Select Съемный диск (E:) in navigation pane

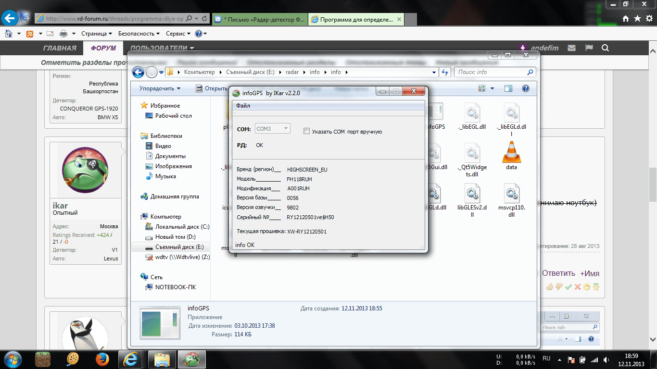tap(179, 247)
